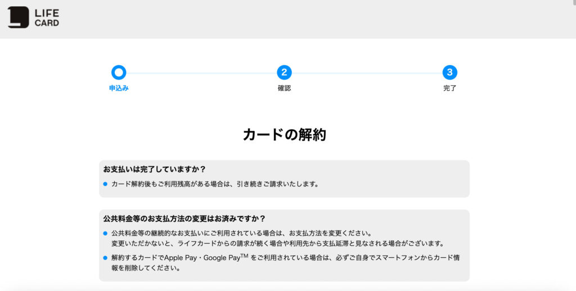The height and width of the screenshot is (291, 576).
Task: Click the blue bullet beside カード解約後も text
Action: (x=105, y=184)
